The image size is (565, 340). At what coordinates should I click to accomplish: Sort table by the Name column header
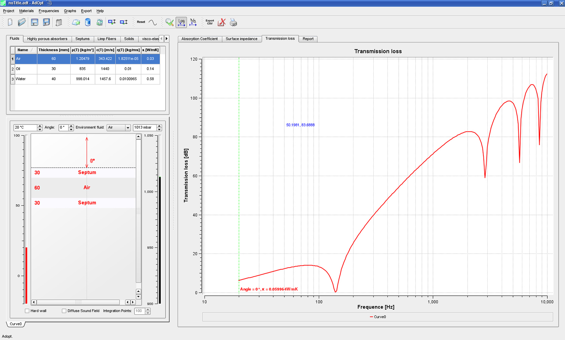(x=26, y=50)
